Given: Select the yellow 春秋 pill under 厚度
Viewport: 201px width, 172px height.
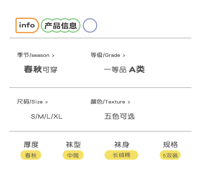Looking at the screenshot, I should click(31, 155).
